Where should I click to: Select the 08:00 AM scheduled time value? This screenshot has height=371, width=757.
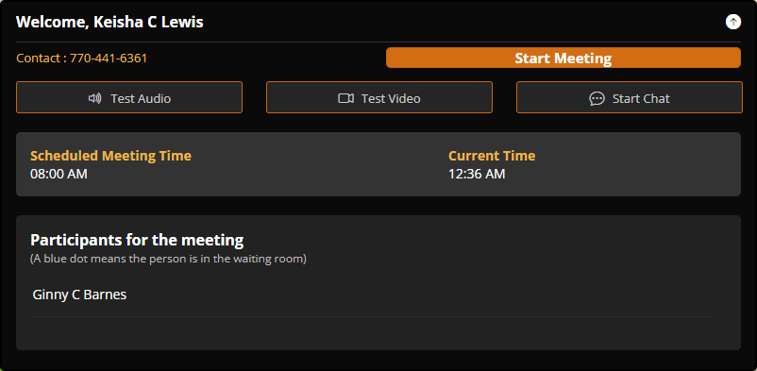pos(59,174)
